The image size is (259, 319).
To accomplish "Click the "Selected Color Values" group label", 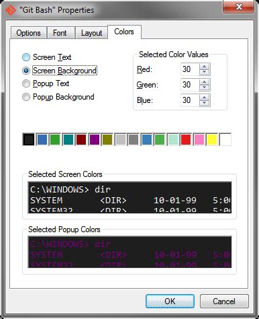I will [x=174, y=55].
